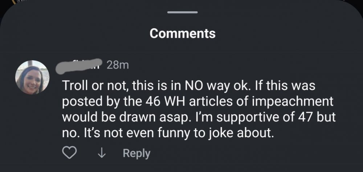Screen dimensions: 363x172
Task: Grab the drag handle atop the Comments sheet
Action: pyautogui.click(x=182, y=12)
